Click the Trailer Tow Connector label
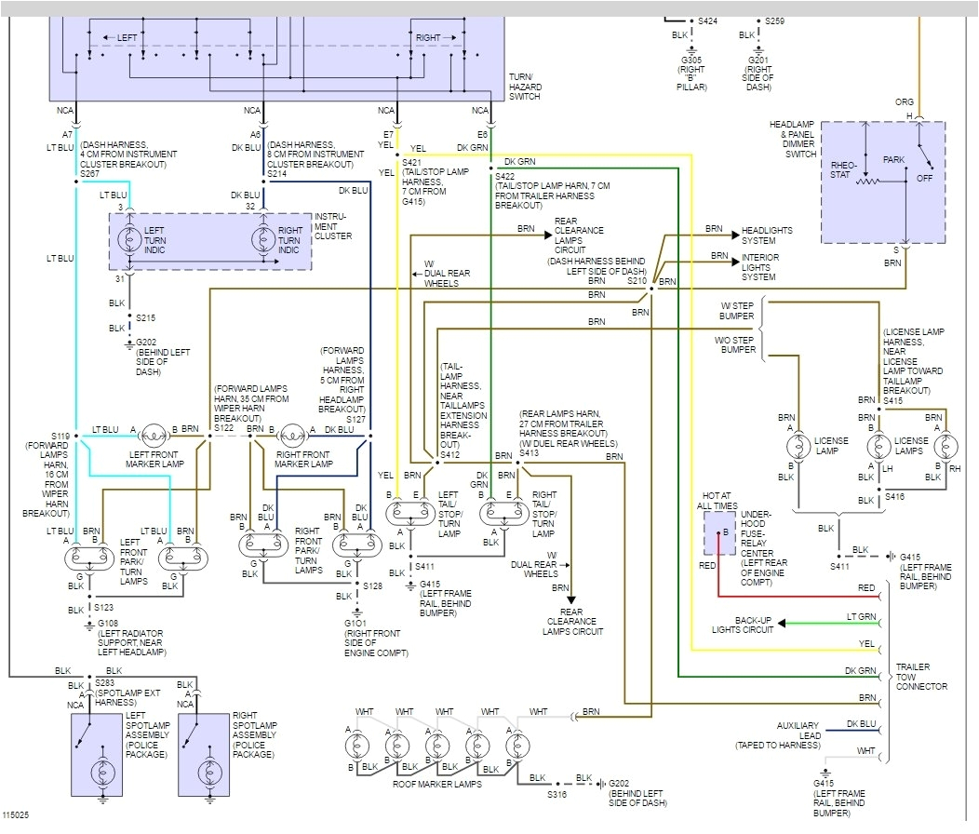This screenshot has height=834, width=979. coord(921,677)
